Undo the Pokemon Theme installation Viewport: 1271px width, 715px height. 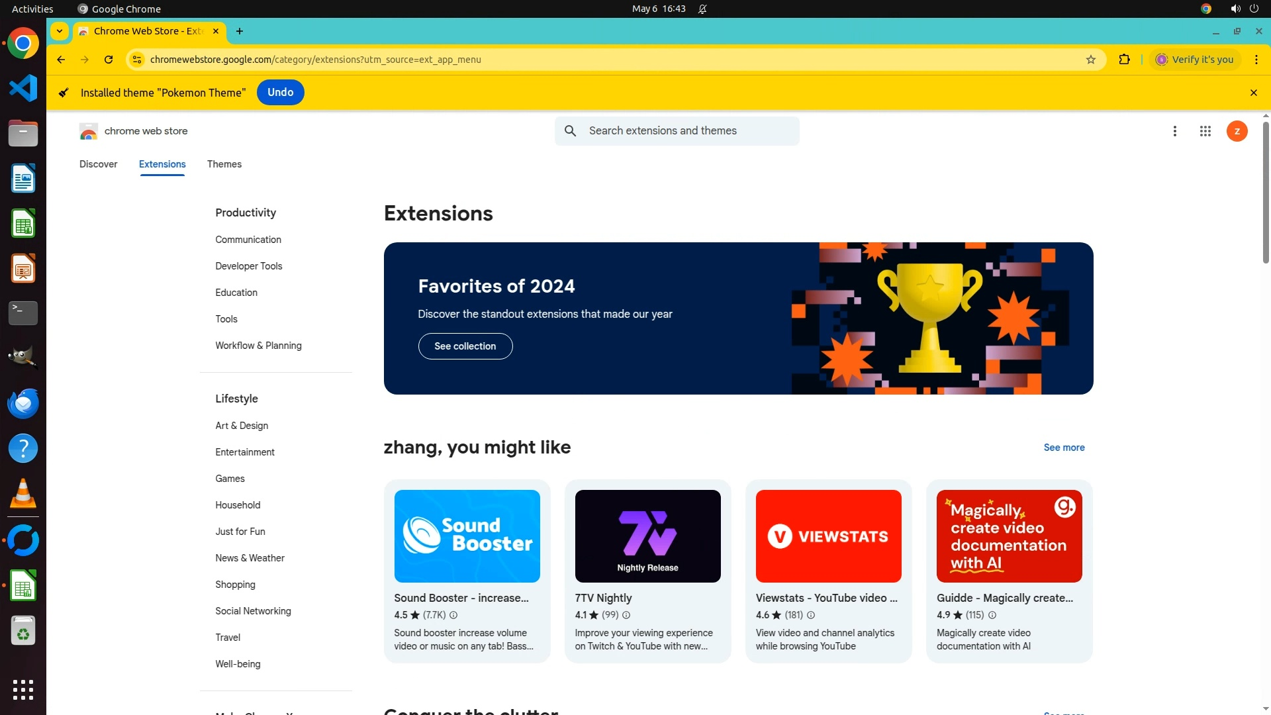coord(280,93)
